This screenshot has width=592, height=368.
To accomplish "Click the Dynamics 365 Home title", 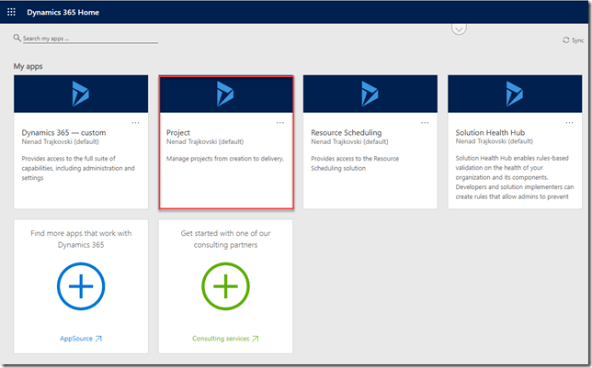I will 63,13.
